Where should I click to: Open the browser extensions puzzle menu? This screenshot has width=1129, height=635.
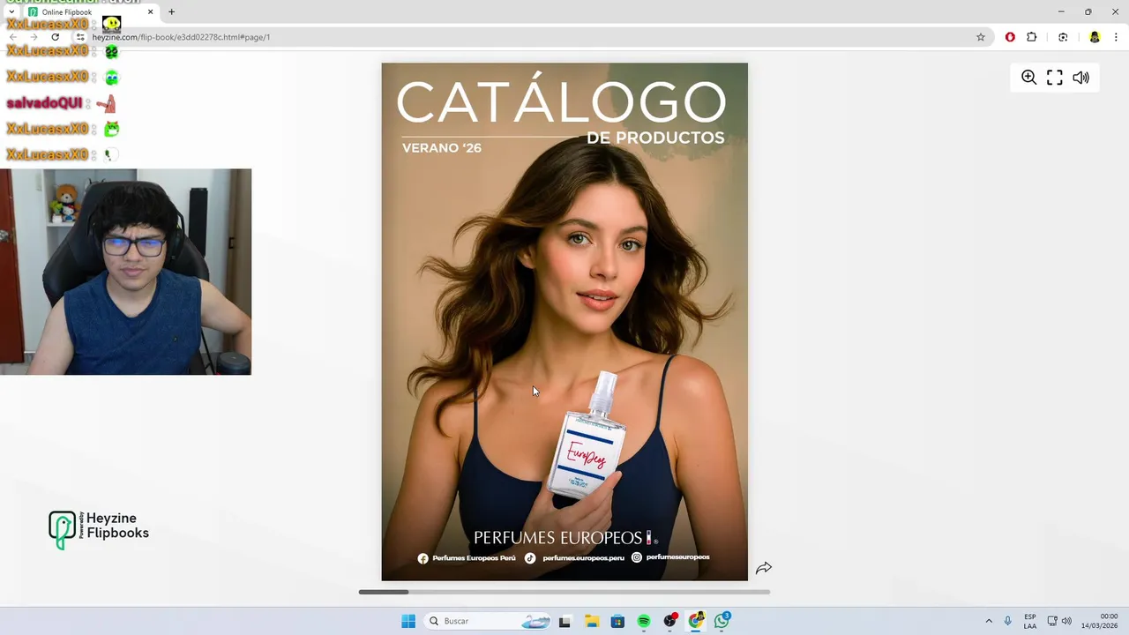(x=1032, y=37)
